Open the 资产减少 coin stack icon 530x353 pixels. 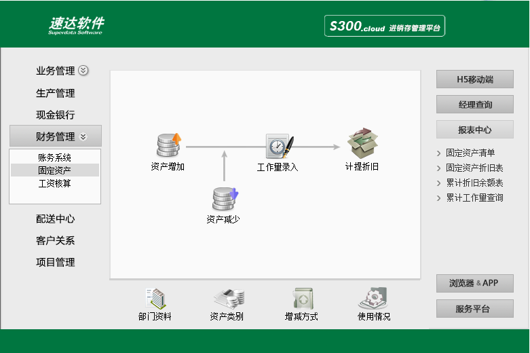click(x=225, y=198)
